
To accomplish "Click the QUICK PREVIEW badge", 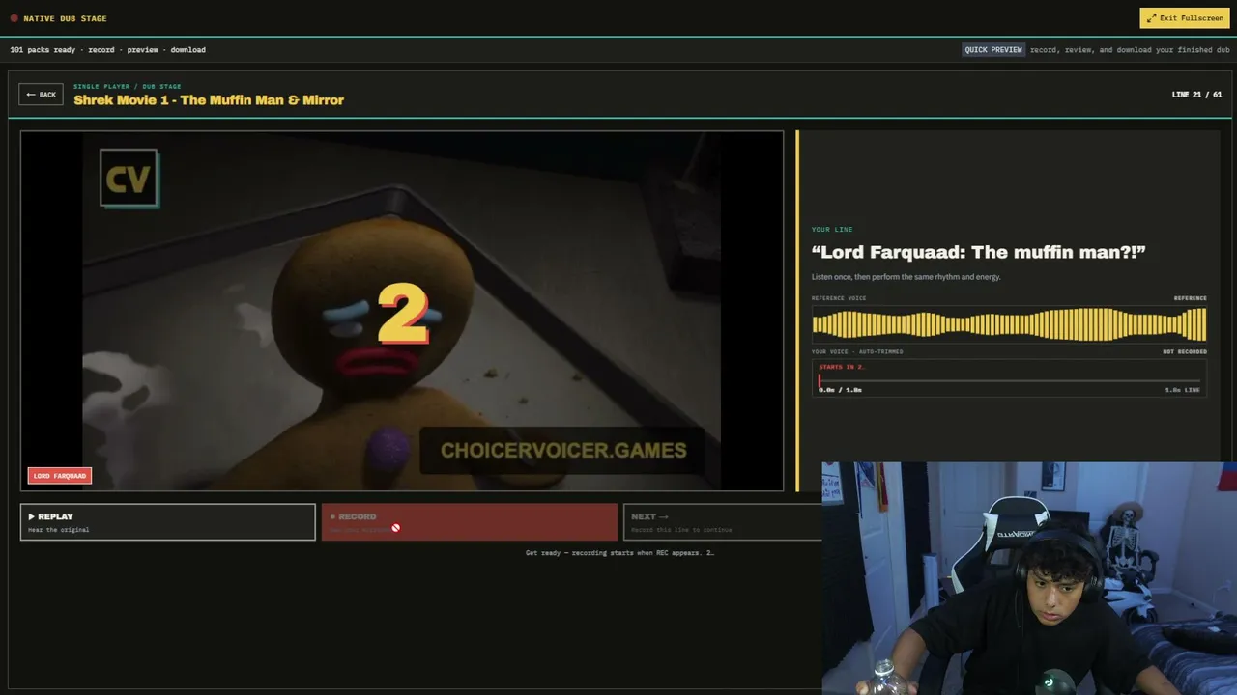I will click(993, 50).
